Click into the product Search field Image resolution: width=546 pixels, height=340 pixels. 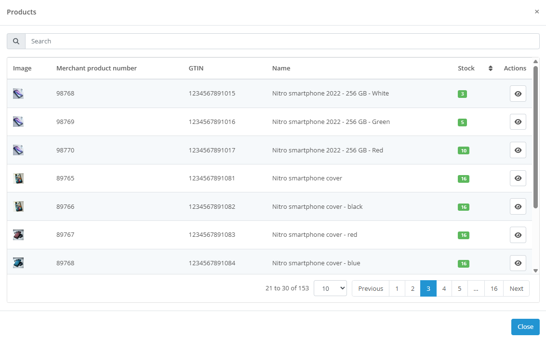click(x=282, y=41)
